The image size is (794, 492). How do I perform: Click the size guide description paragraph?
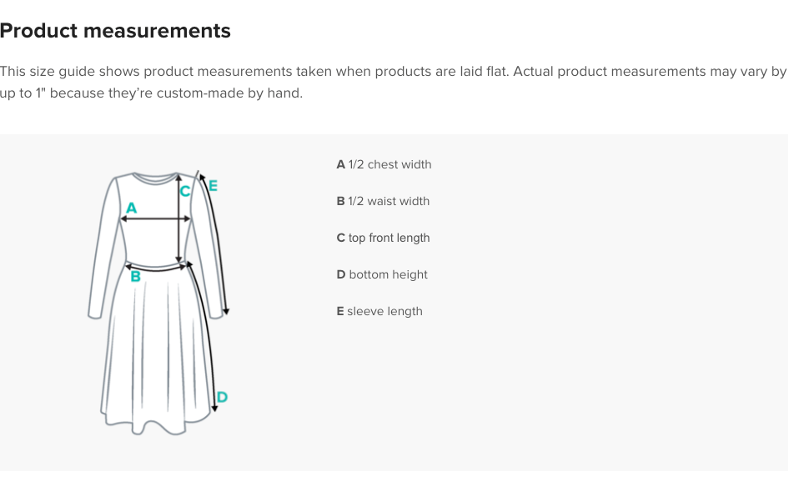point(394,82)
